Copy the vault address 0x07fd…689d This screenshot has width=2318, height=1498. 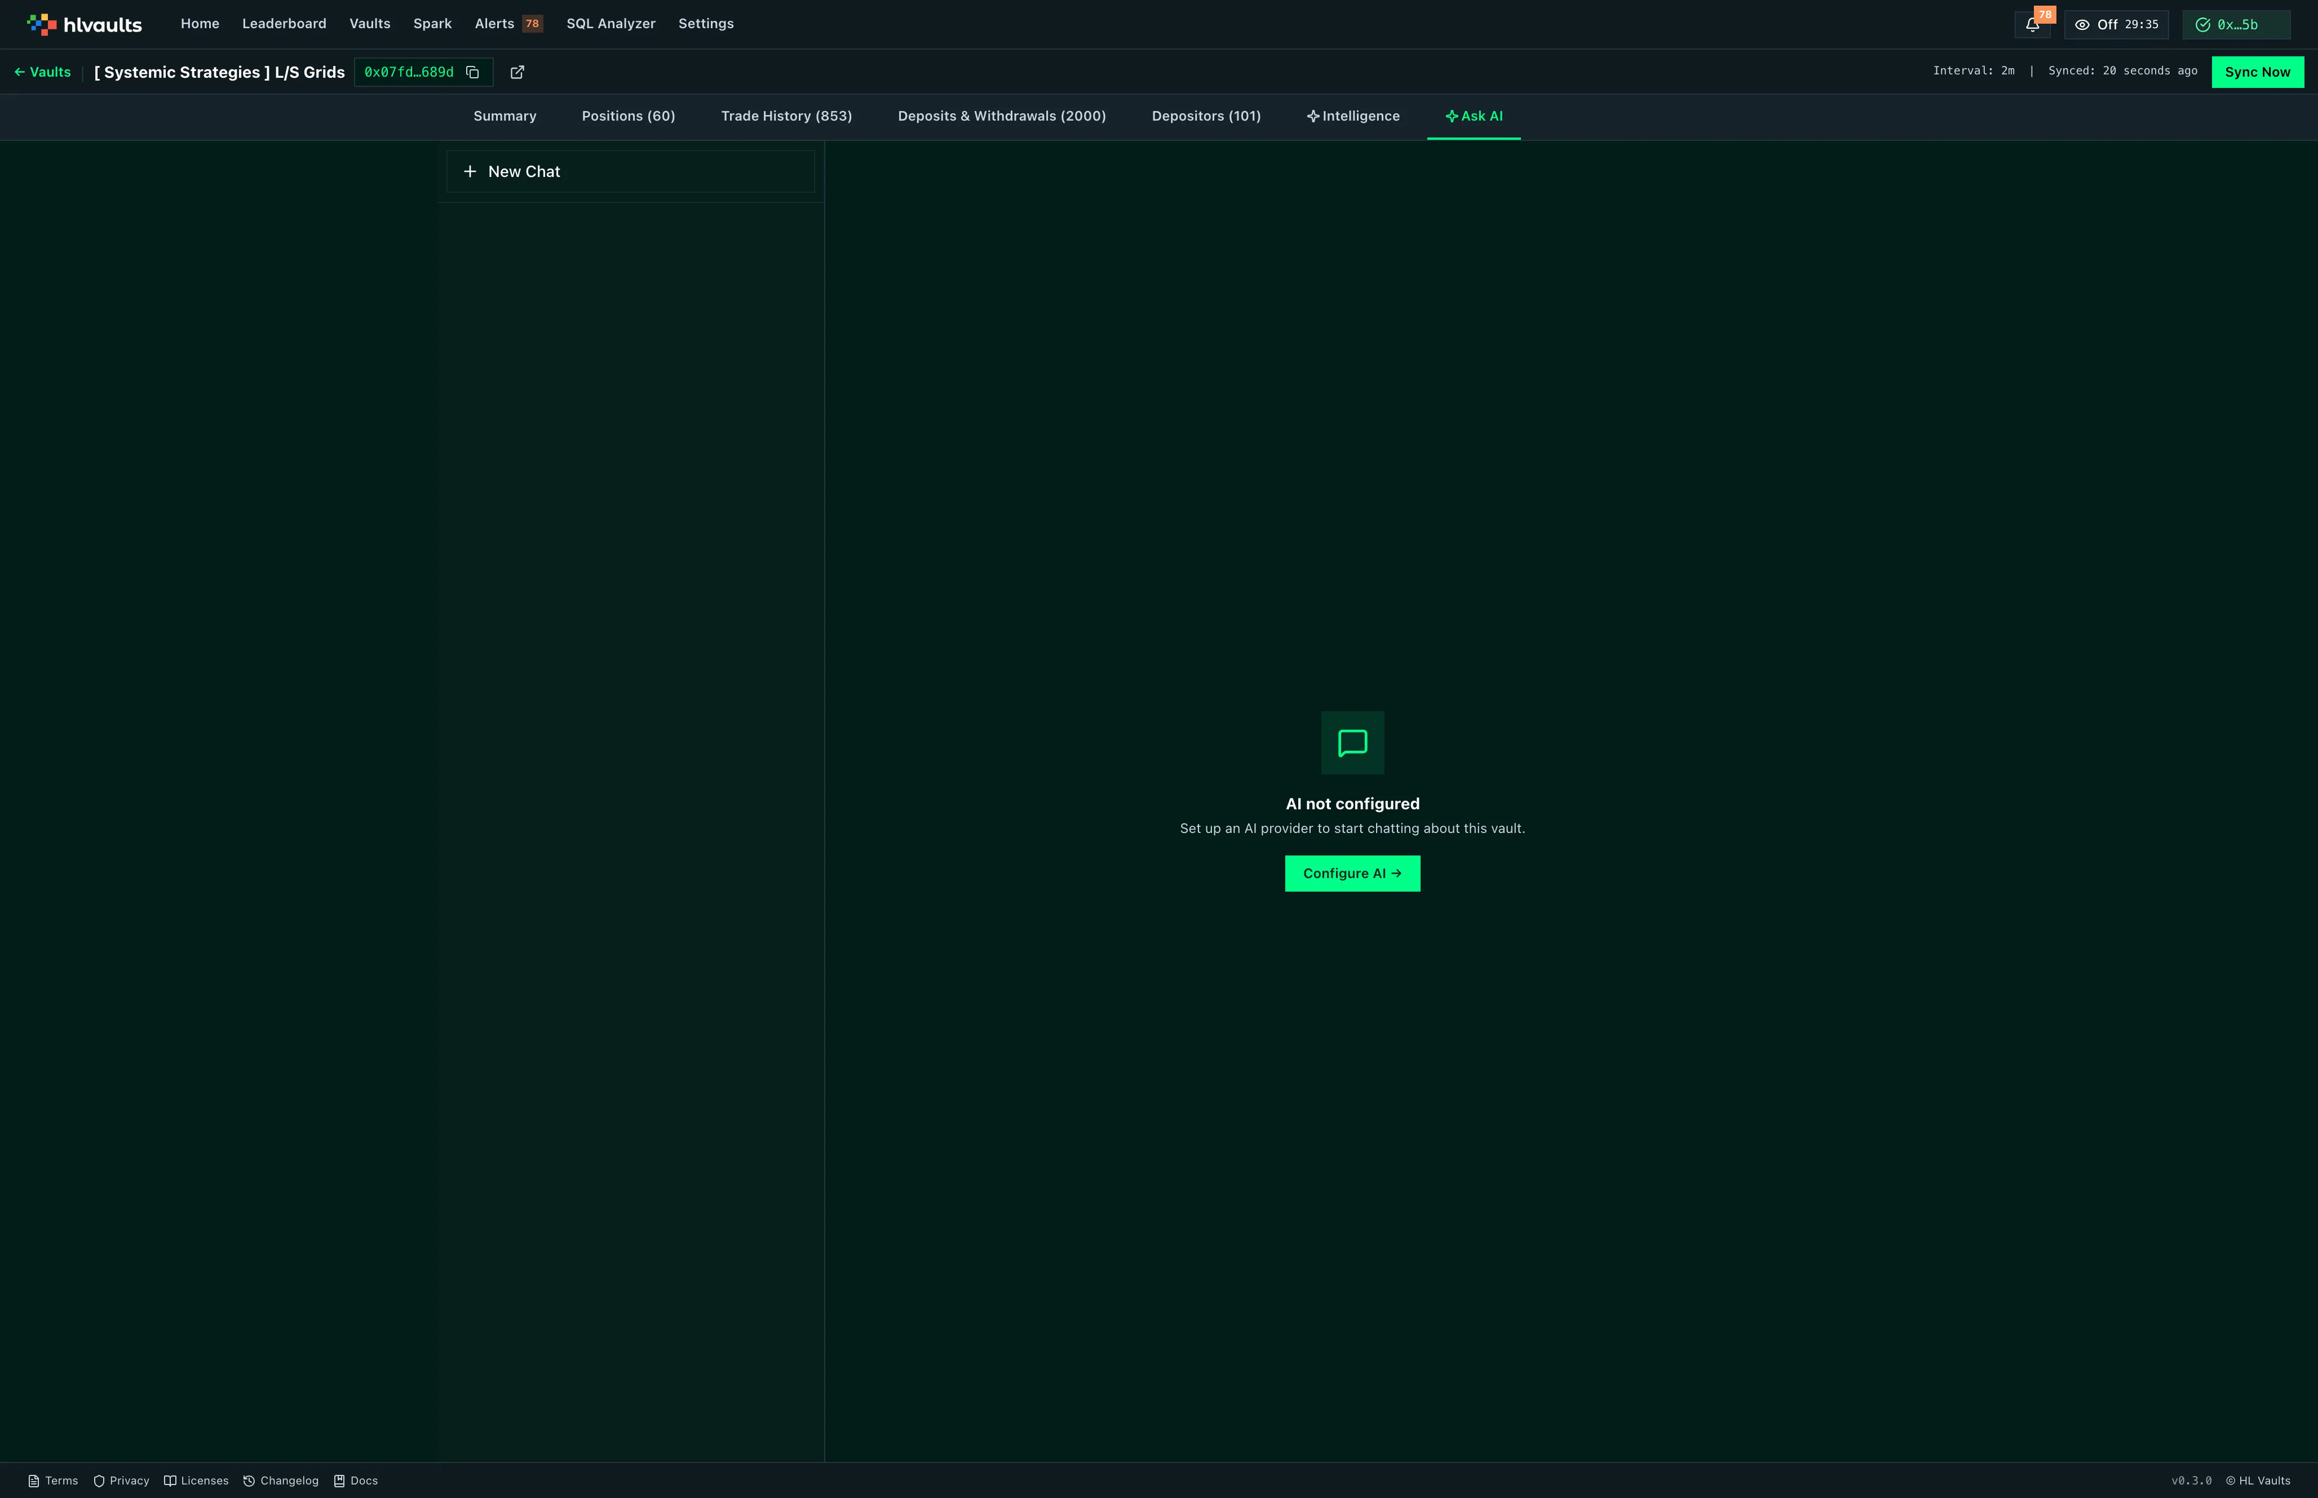pyautogui.click(x=473, y=72)
